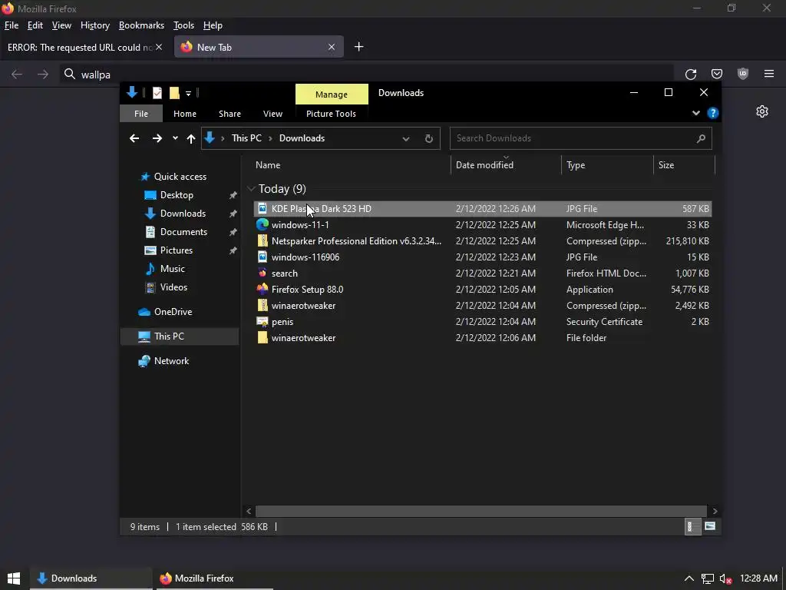The width and height of the screenshot is (786, 590).
Task: Open the Customize Quick Access Toolbar dropdown
Action: (189, 93)
